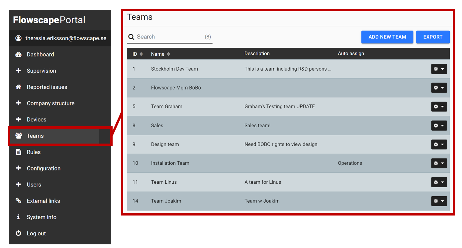Viewport: 462px width, 248px height.
Task: Select the Installation Team name cell
Action: [x=170, y=163]
